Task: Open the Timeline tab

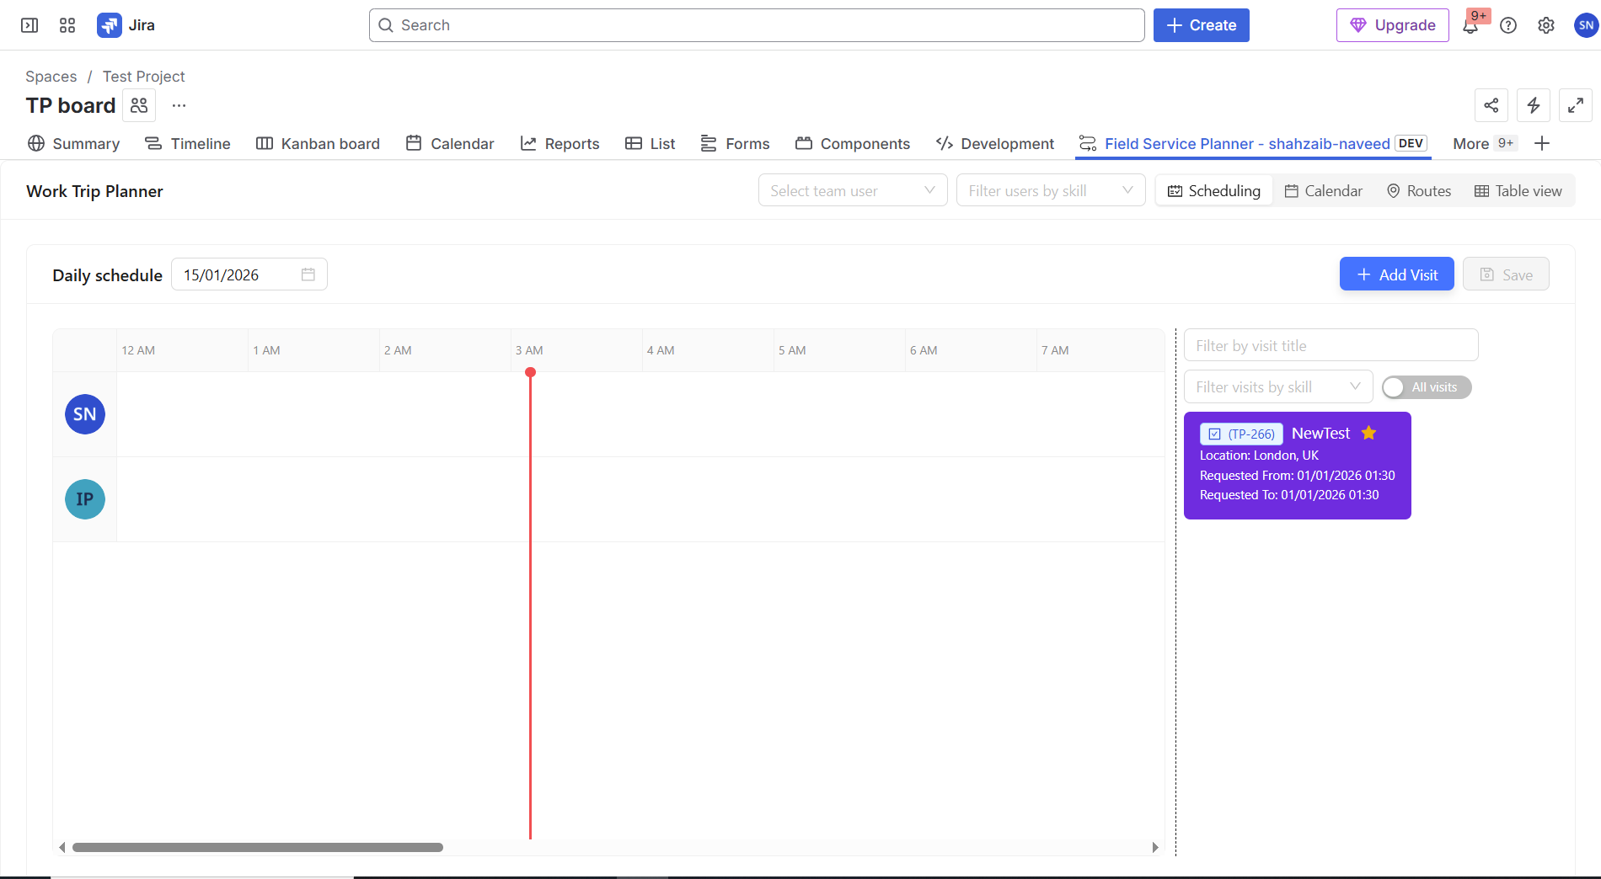Action: click(187, 143)
